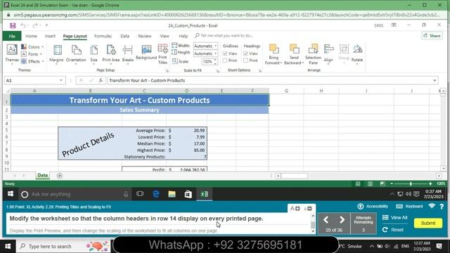Switch to the View tab

[x=165, y=36]
